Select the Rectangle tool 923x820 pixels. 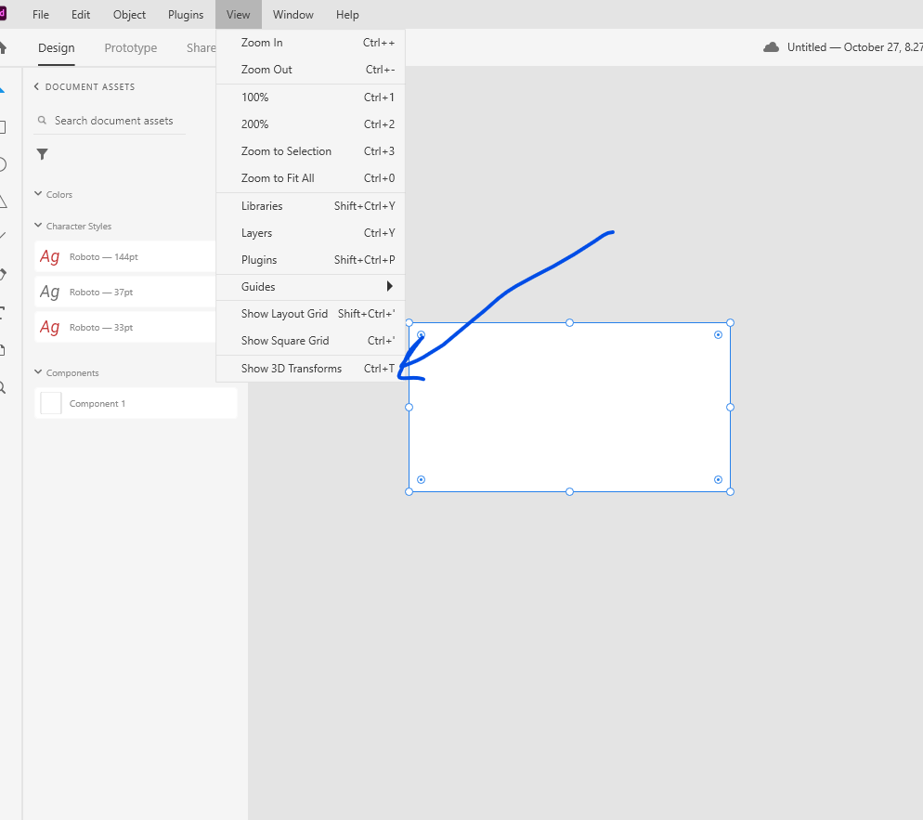[3, 127]
